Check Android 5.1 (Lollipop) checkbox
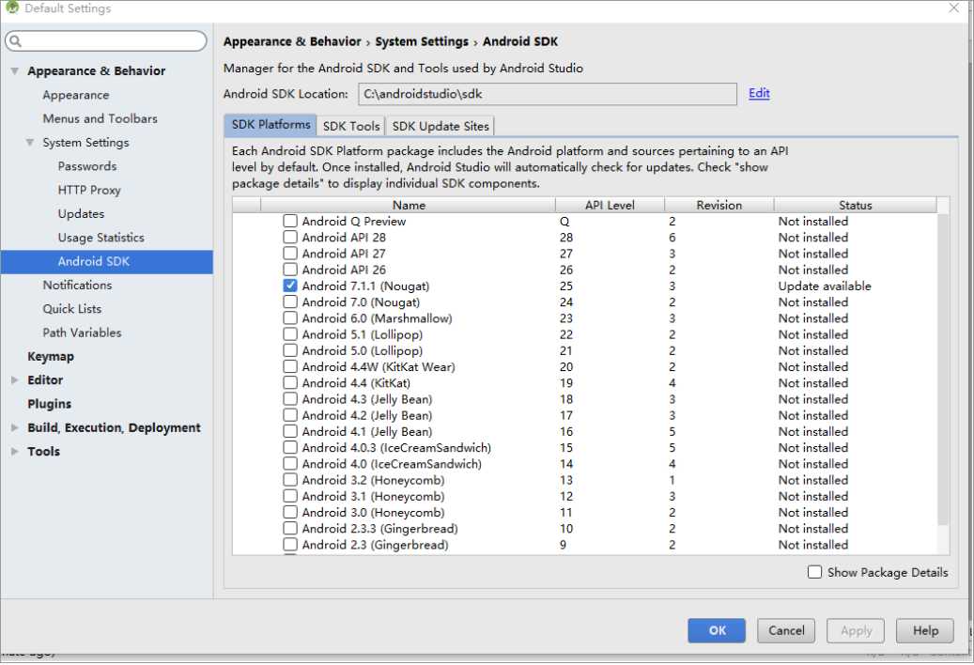The image size is (974, 665). click(x=289, y=334)
